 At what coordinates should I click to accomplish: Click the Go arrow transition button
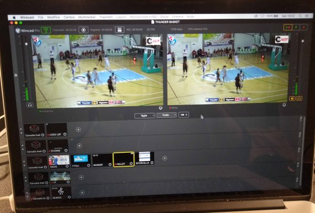tap(183, 115)
